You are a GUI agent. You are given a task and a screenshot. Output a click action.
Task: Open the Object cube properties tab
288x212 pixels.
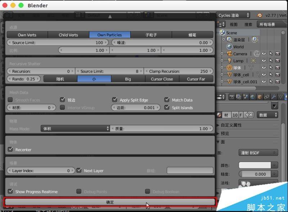[259, 97]
